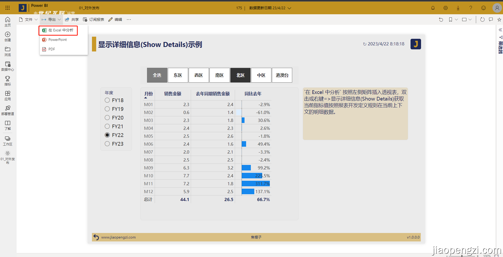Click the M09 row label

click(x=149, y=168)
